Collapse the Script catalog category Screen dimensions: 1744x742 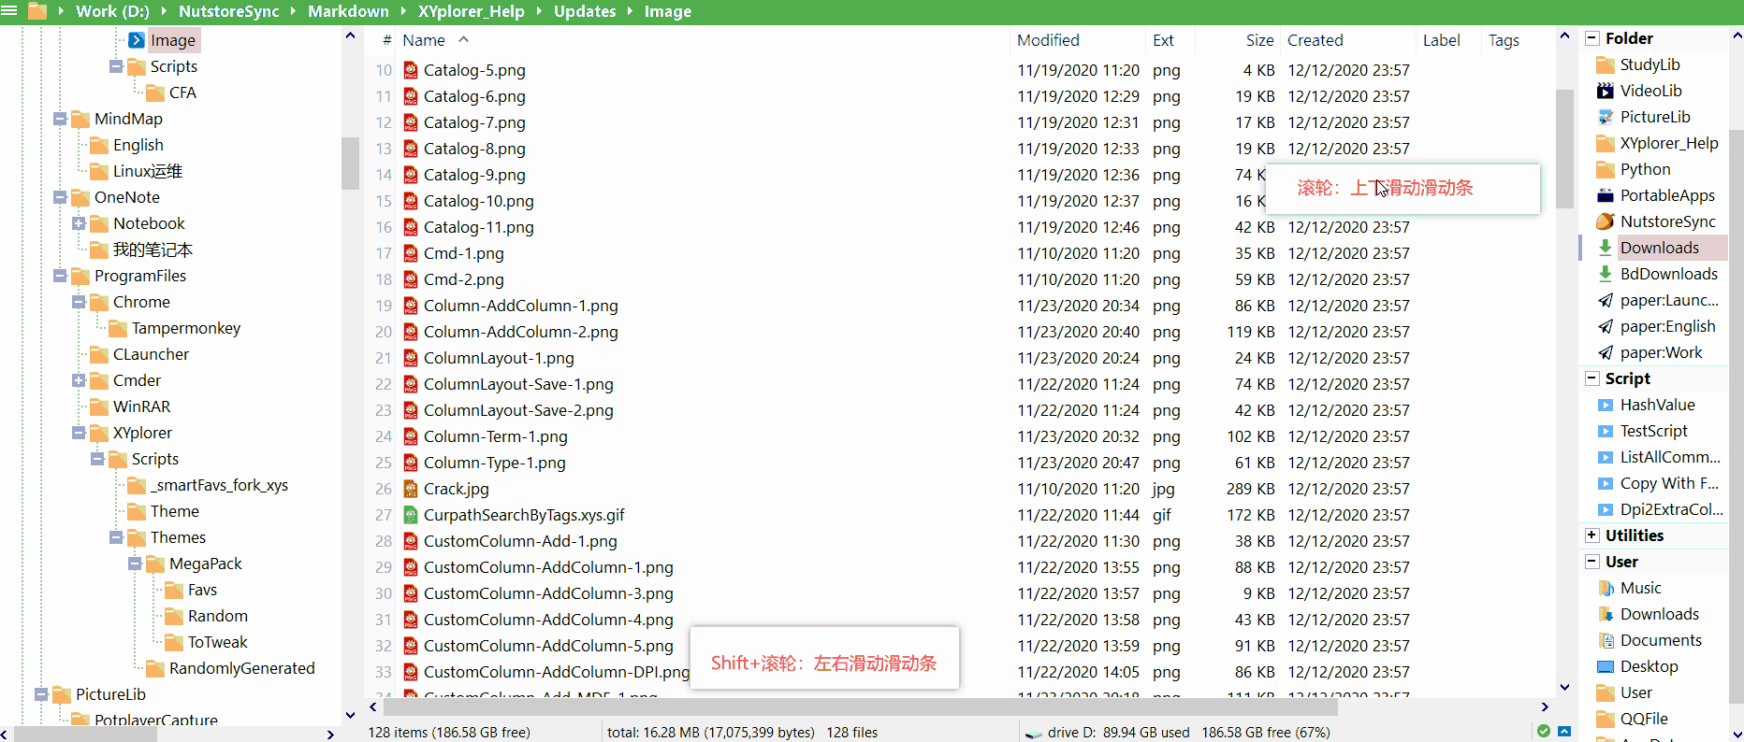click(x=1591, y=378)
